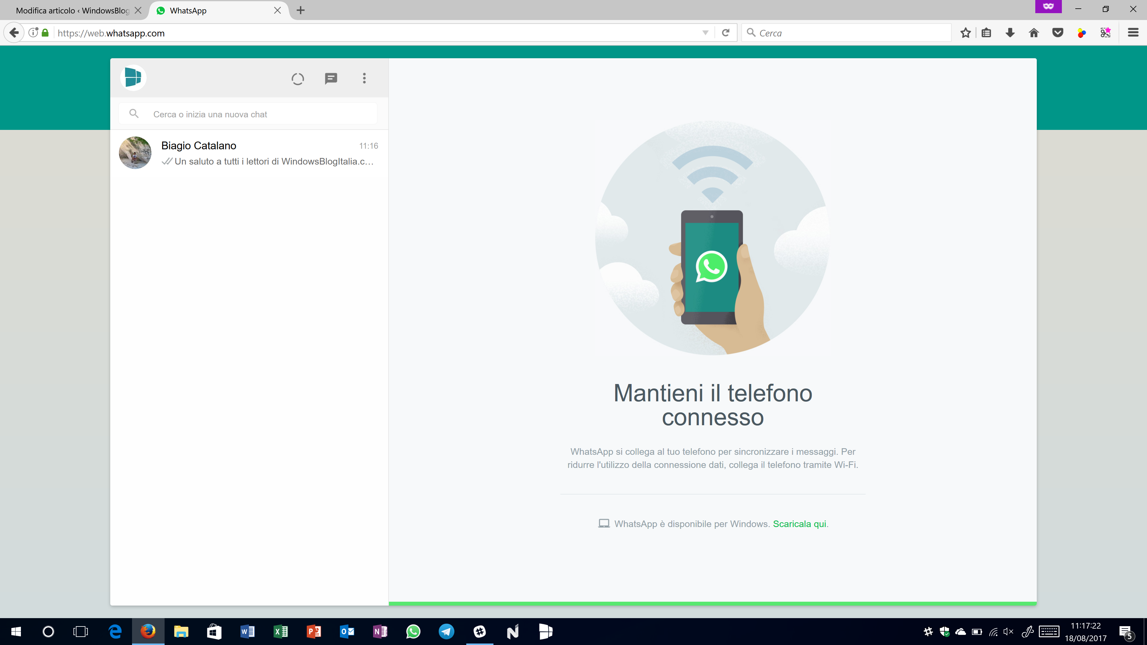This screenshot has height=645, width=1147.
Task: Click the green secure padlock icon
Action: click(45, 33)
